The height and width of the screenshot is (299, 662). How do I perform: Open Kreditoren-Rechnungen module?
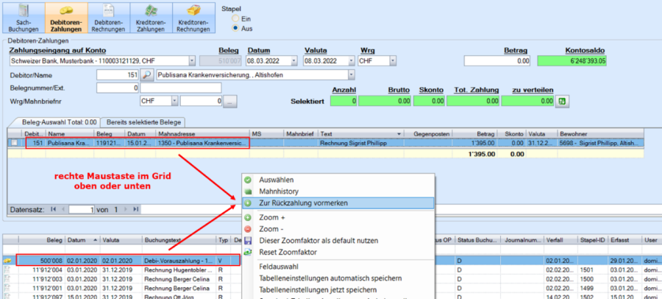(x=193, y=18)
